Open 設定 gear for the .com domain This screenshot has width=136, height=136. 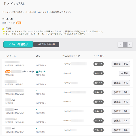tap(117, 111)
